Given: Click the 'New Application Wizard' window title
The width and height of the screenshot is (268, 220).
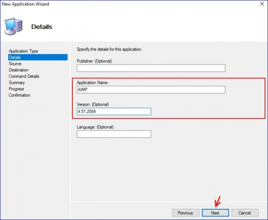Looking at the screenshot, I should point(25,4).
